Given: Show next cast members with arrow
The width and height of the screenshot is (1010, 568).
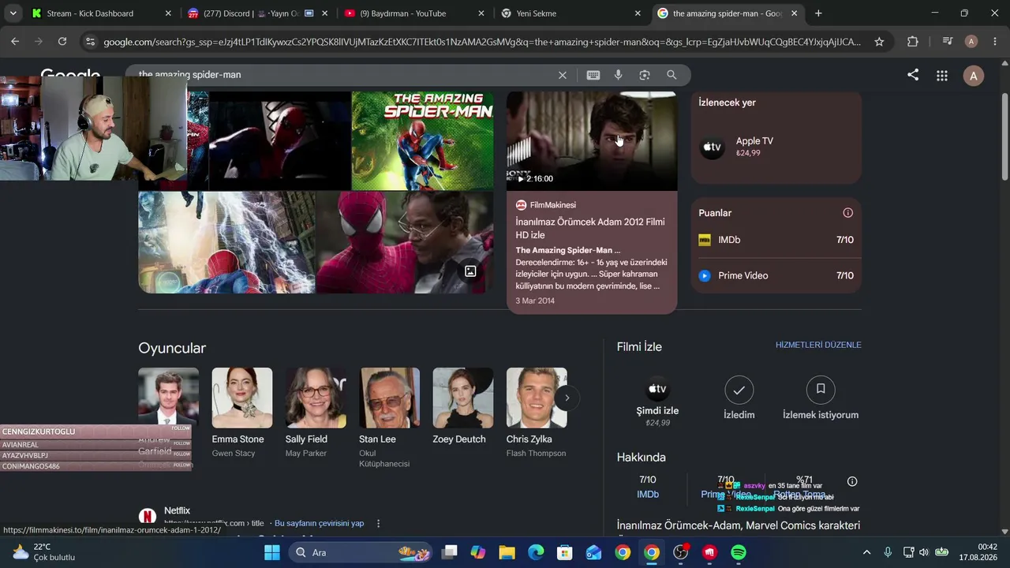Looking at the screenshot, I should pyautogui.click(x=567, y=398).
